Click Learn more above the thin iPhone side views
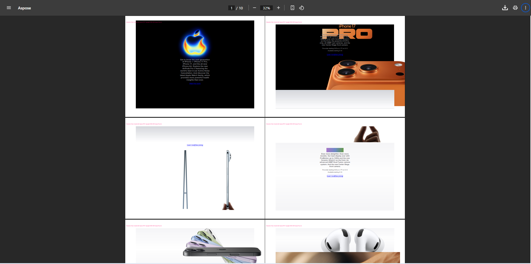The height and width of the screenshot is (264, 531). (x=191, y=145)
